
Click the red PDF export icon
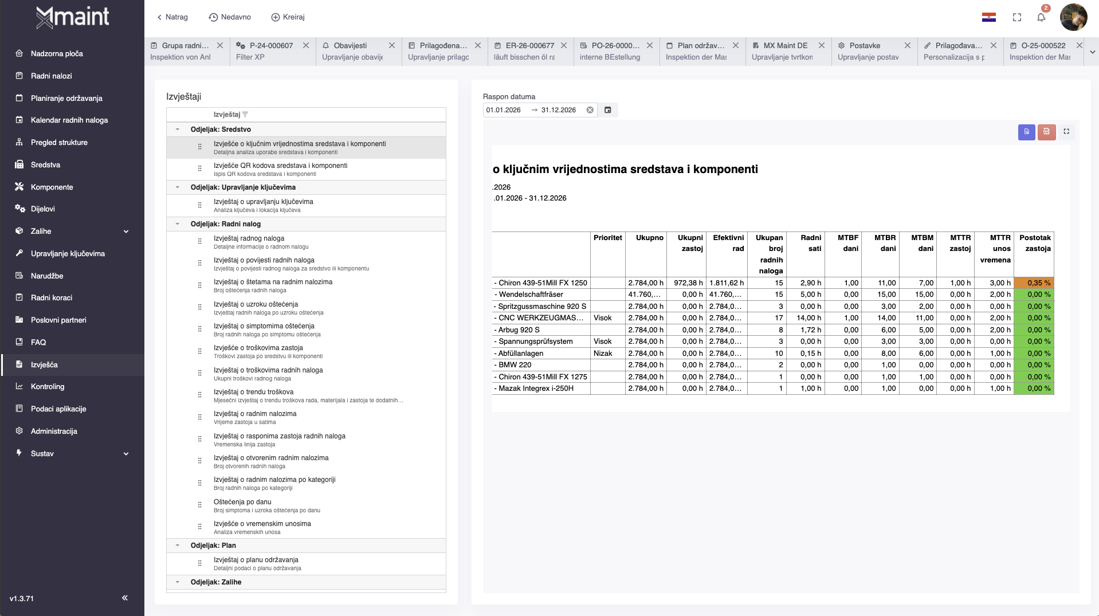1046,132
